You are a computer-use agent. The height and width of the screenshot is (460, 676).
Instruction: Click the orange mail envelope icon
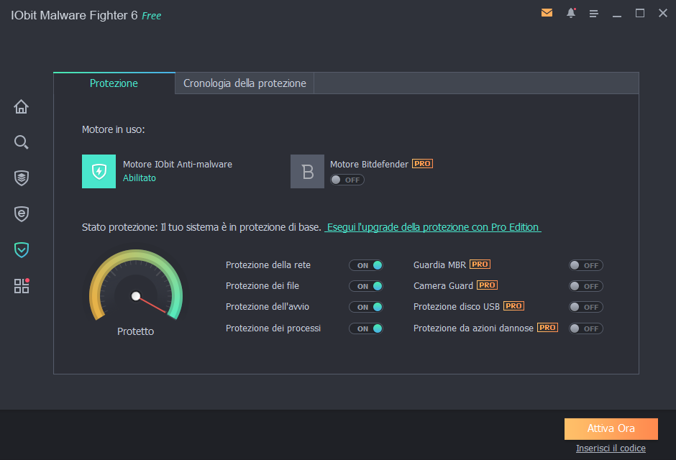tap(547, 13)
